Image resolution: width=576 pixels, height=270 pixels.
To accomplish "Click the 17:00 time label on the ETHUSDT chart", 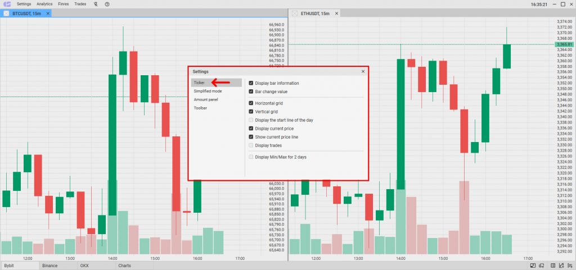I will pyautogui.click(x=528, y=258).
